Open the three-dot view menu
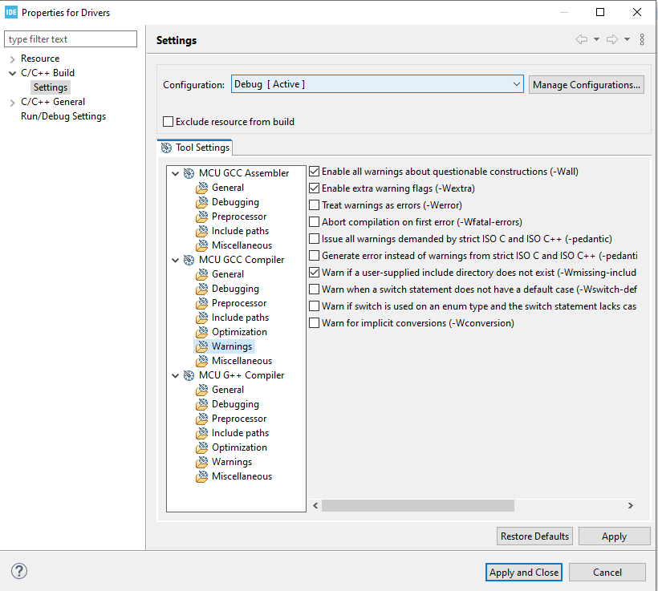 642,39
